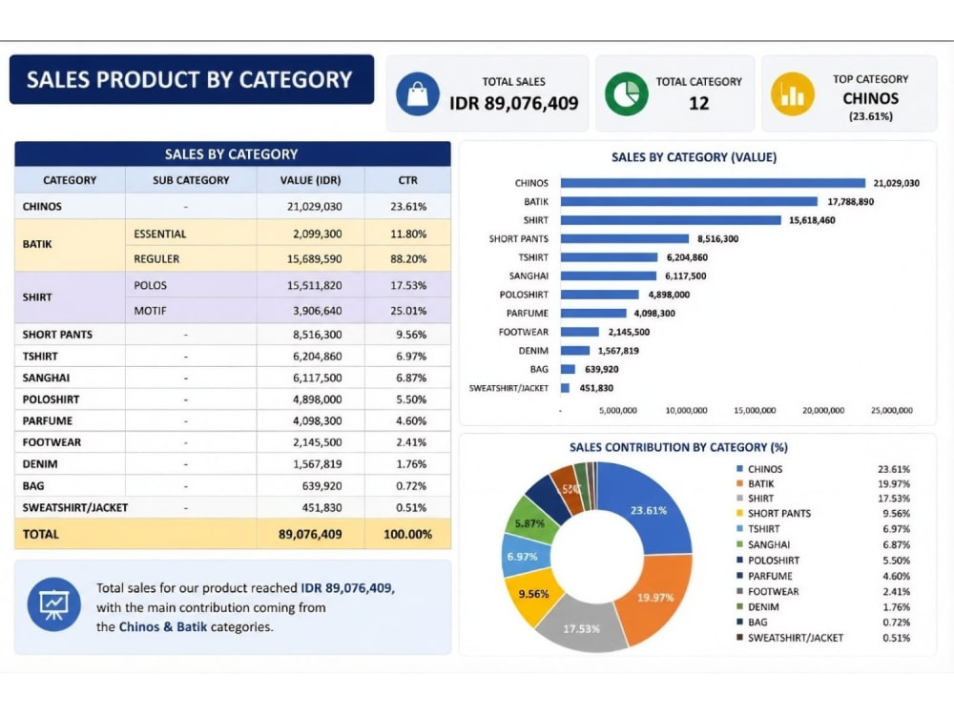Click the SALES BY CATEGORY (VALUE) chart title

[x=695, y=157]
